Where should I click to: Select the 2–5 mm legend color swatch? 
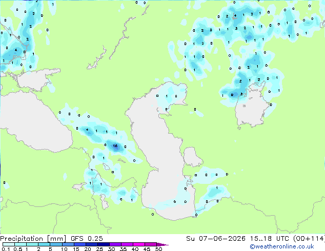point(45,244)
